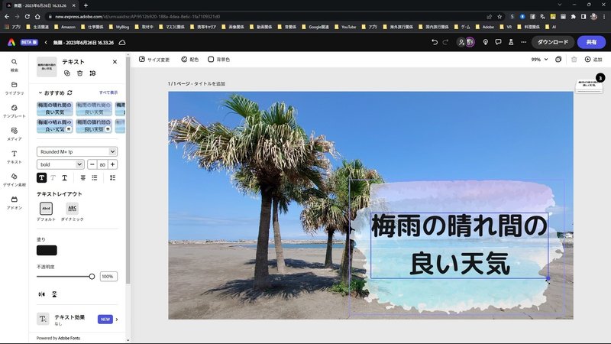Open browser tab search dropdown
This screenshot has width=611, height=344.
[x=560, y=5]
